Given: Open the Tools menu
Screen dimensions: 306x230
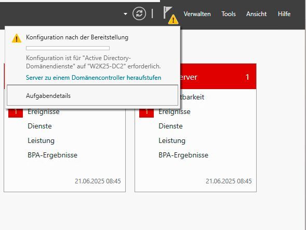Looking at the screenshot, I should [x=229, y=14].
